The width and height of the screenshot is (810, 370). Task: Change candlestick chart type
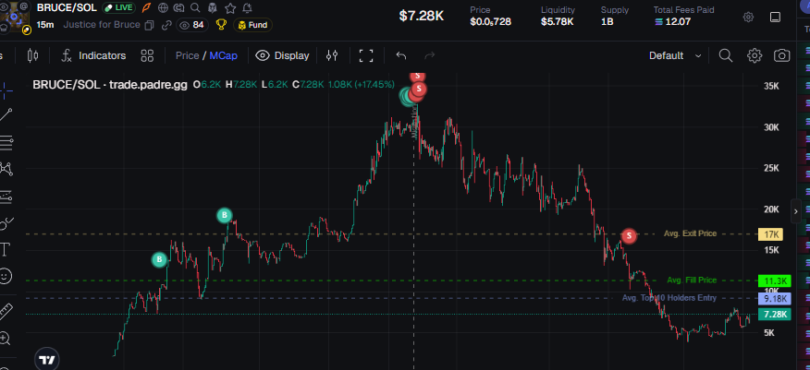32,55
